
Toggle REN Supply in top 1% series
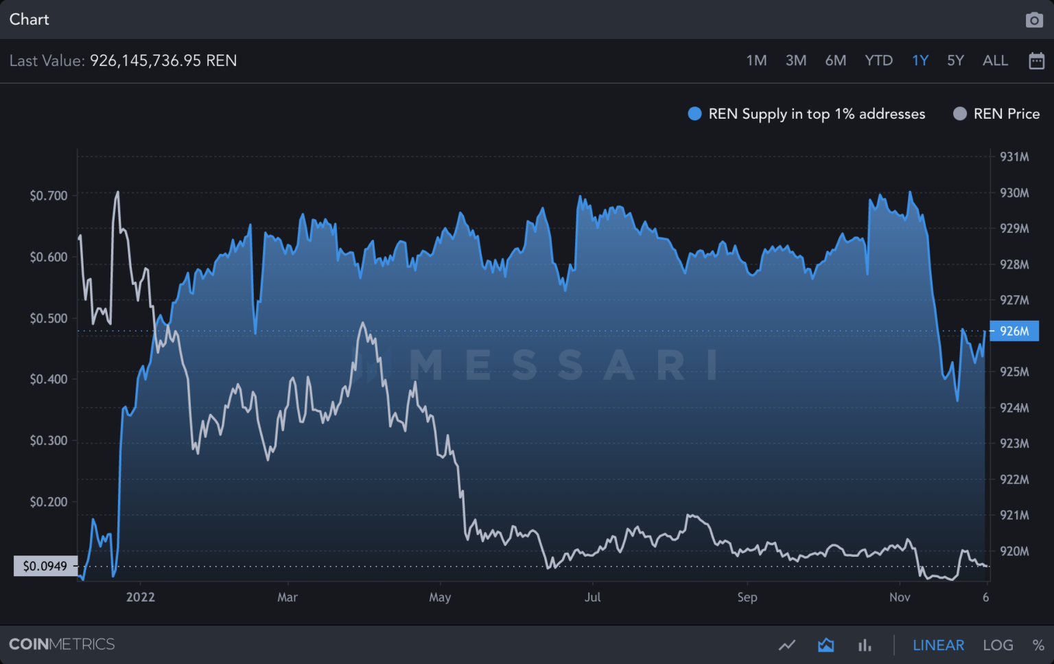coord(806,114)
